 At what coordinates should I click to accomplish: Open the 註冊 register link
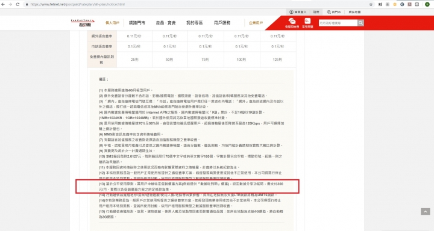(316, 12)
